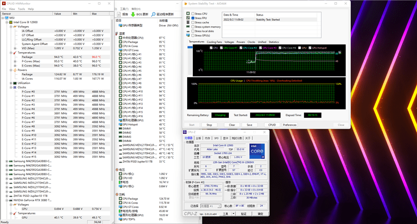
Task: Click the Stop button in stability test
Action: (210, 125)
